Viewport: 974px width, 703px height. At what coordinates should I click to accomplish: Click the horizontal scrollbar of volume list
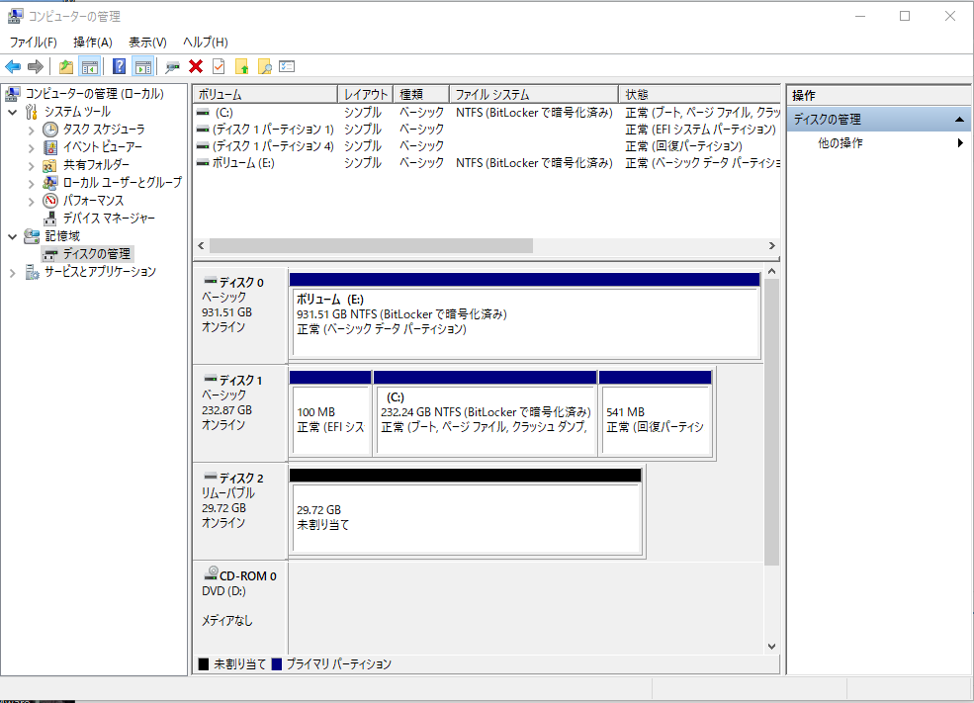pyautogui.click(x=371, y=245)
